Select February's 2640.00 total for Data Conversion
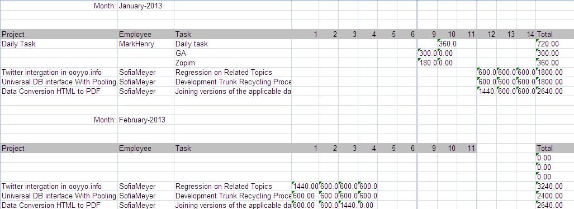The height and width of the screenshot is (209, 574). [x=554, y=205]
